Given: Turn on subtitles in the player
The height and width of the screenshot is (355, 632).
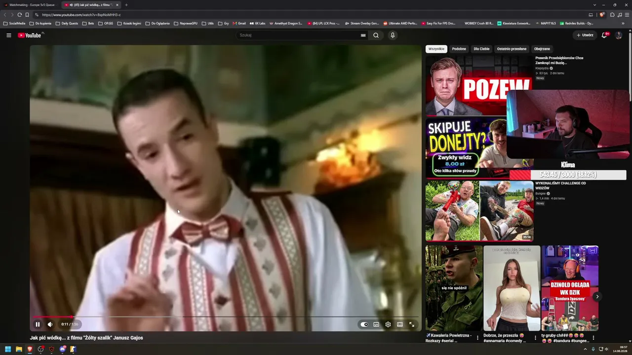Looking at the screenshot, I should pos(376,324).
